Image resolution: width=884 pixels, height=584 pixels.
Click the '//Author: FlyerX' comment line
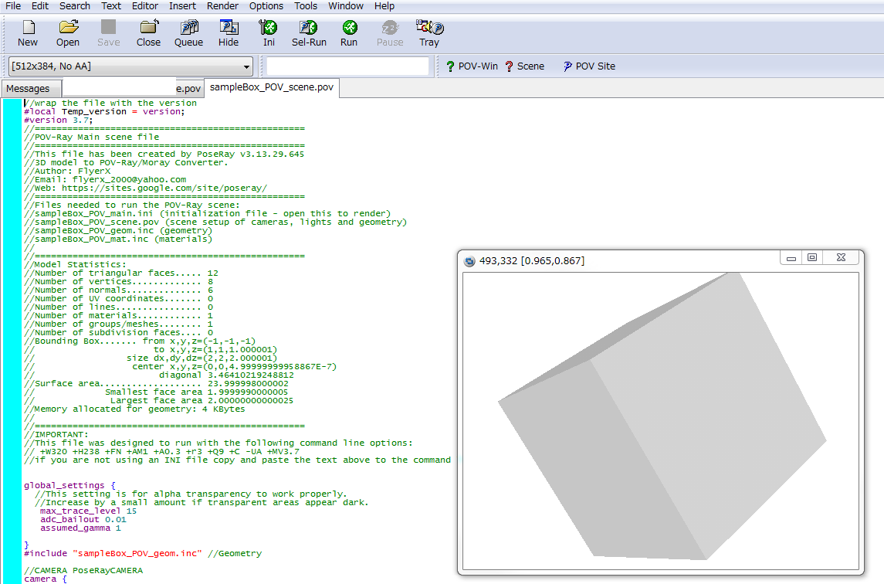click(67, 171)
